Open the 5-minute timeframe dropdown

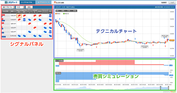(x=20, y=7)
